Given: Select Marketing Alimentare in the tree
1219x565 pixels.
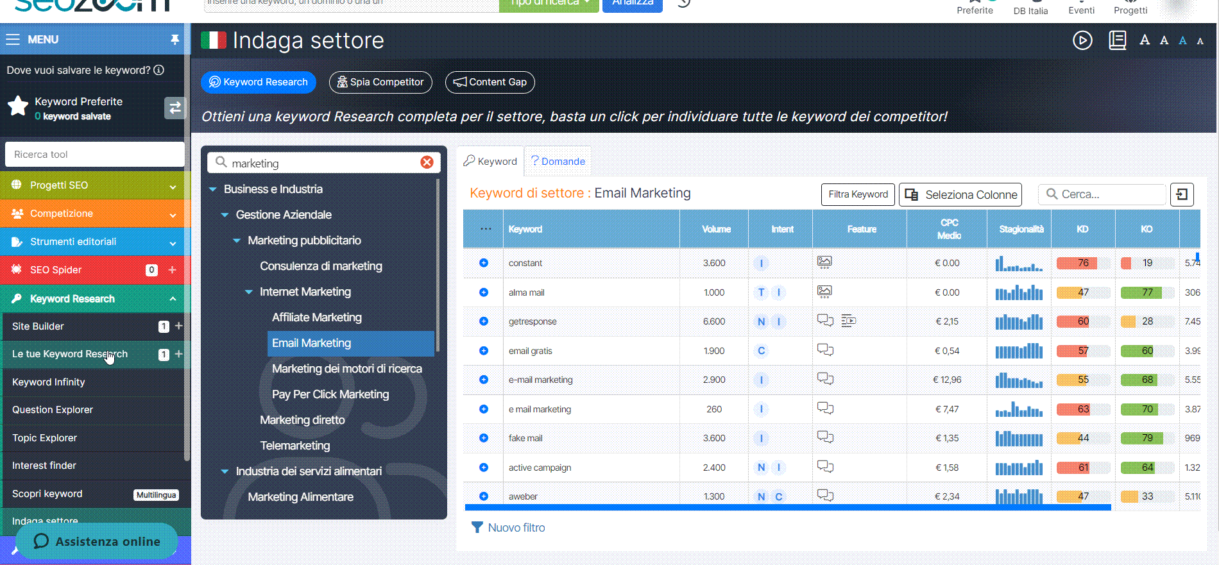Looking at the screenshot, I should pyautogui.click(x=300, y=497).
